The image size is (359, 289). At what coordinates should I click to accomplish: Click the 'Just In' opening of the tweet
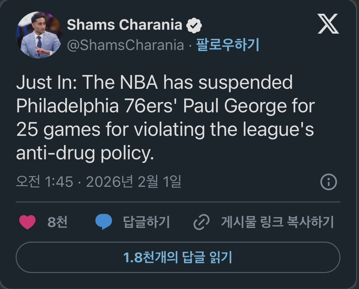[x=48, y=83]
